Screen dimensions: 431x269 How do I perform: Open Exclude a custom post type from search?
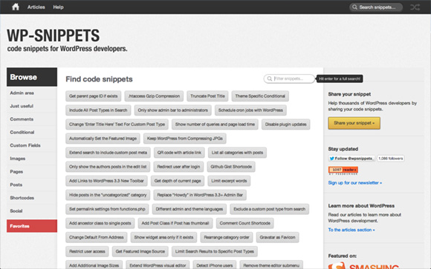269,209
